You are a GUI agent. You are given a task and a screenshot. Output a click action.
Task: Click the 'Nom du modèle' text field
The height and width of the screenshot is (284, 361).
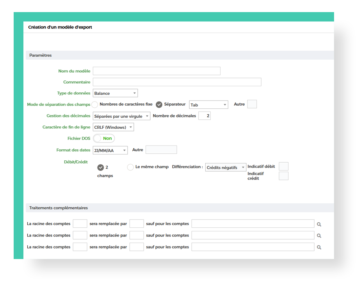tap(156, 71)
